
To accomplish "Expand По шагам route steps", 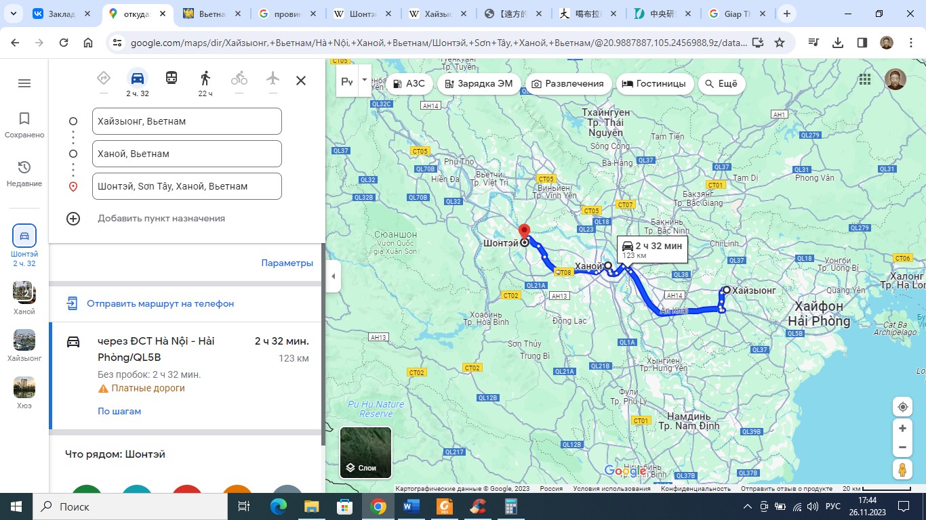I will (x=119, y=411).
